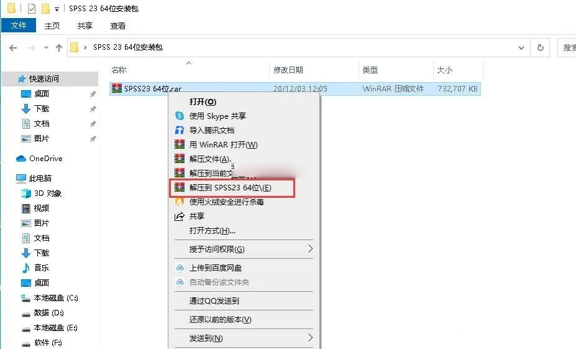The image size is (576, 349).
Task: Choose 使用火绒安全进行杀毒
Action: pyautogui.click(x=244, y=202)
